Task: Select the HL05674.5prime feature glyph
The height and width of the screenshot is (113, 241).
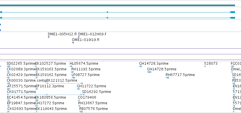Action: tap(71, 66)
